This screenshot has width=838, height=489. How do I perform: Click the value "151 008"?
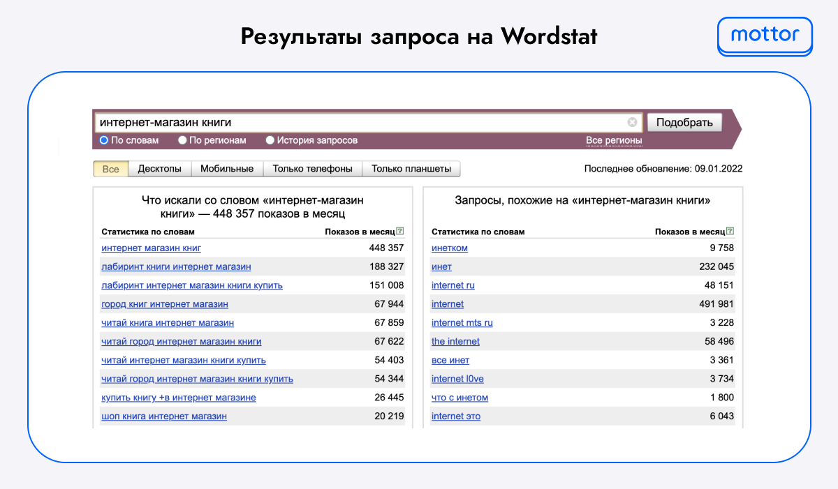tap(387, 285)
